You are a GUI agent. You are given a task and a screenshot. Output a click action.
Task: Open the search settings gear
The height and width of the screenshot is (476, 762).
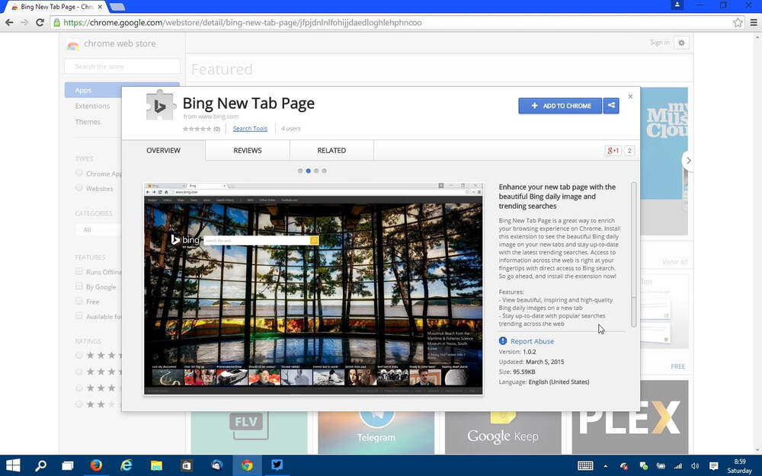[x=680, y=43]
